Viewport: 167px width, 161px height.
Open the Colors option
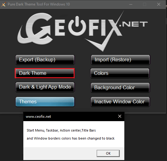(x=120, y=73)
